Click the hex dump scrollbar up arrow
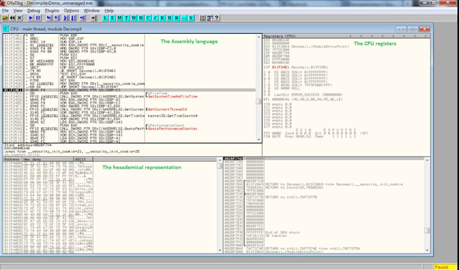This screenshot has width=459, height=270. pos(220,160)
